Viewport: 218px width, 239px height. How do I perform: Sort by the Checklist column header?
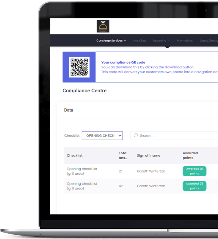click(75, 155)
